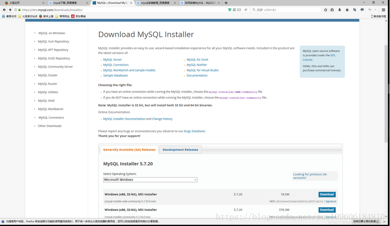Select the Generally Available (GA) Releases tab

129,149
